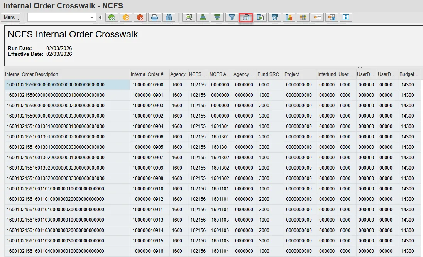Expand the command field dropdown arrow
The height and width of the screenshot is (257, 423).
pos(92,17)
